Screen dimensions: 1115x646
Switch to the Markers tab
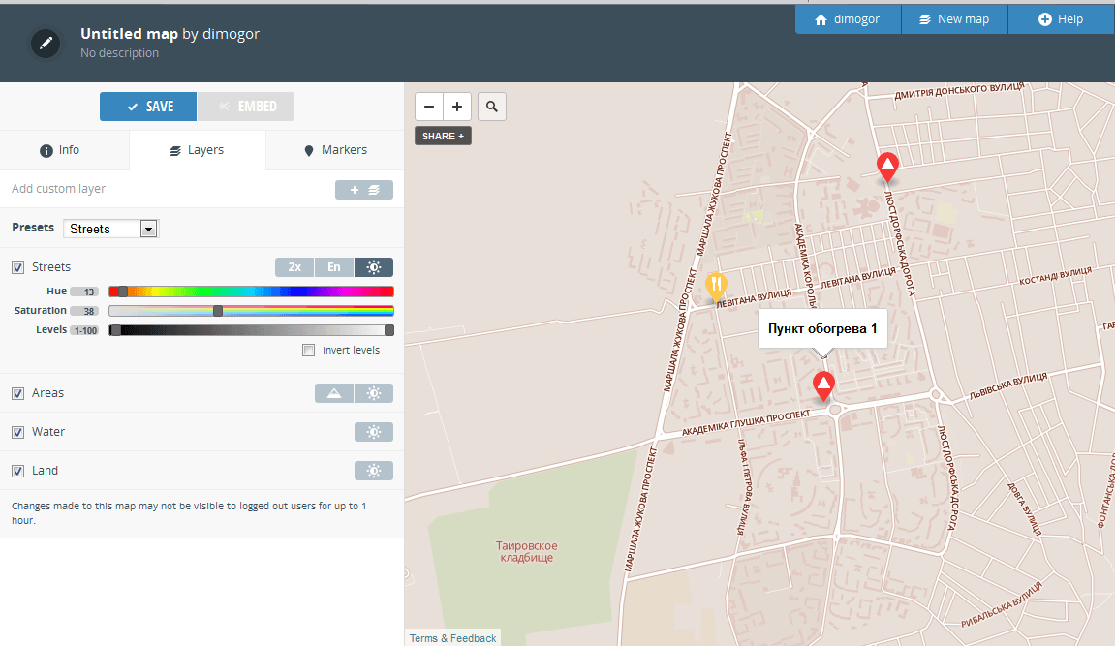coord(335,150)
